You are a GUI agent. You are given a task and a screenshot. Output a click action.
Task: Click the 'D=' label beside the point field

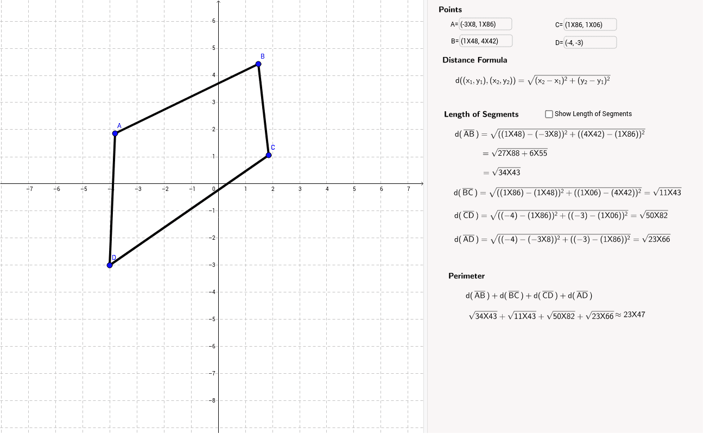click(x=559, y=43)
